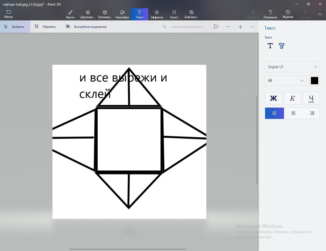Viewport: 326px width, 251px height.
Task: Open the Stickers (Наклейки) panel
Action: [122, 14]
